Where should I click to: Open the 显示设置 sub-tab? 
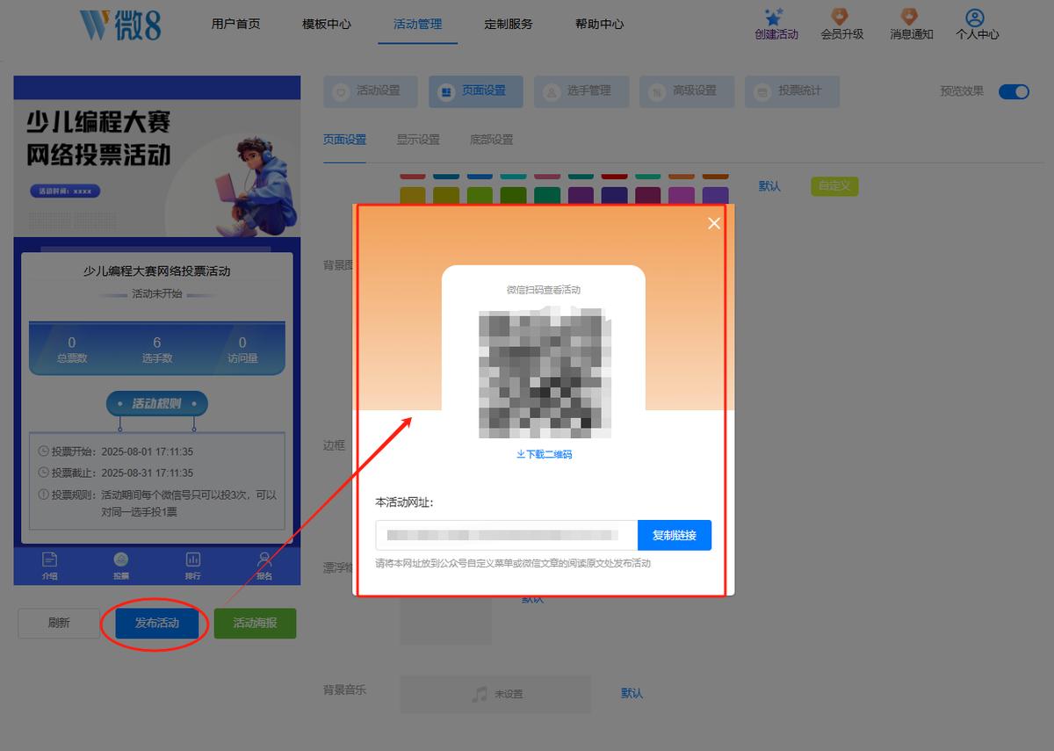click(418, 140)
